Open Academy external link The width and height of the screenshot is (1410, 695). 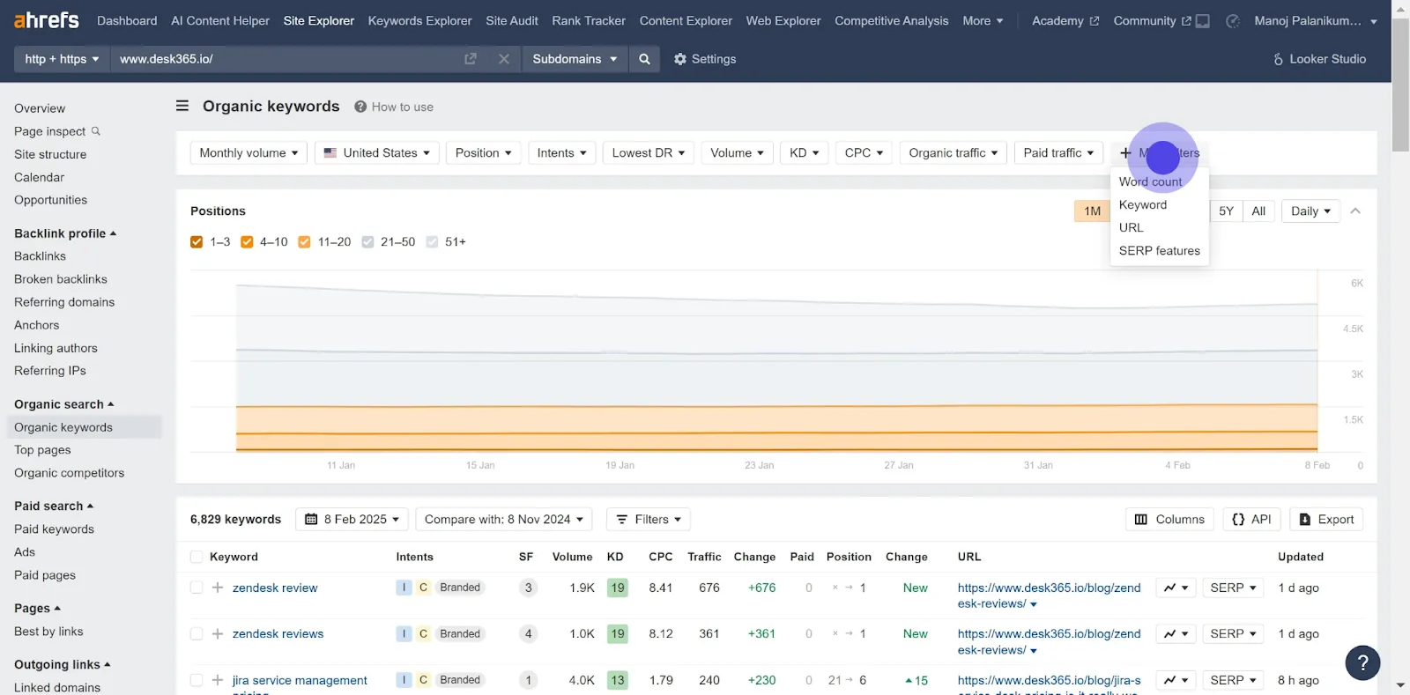coord(1065,21)
